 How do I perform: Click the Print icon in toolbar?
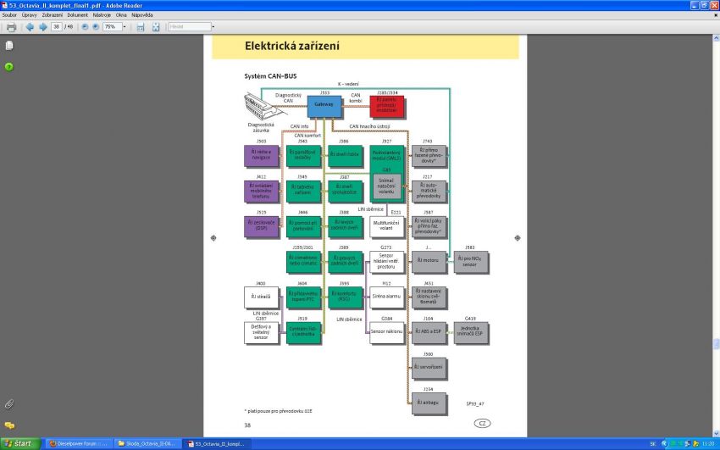[x=10, y=27]
